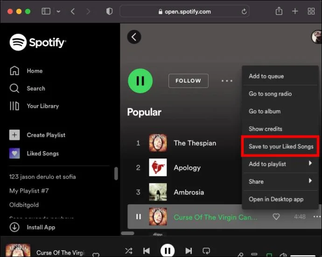322x257 pixels.
Task: Like current song in player bar
Action: pyautogui.click(x=96, y=255)
